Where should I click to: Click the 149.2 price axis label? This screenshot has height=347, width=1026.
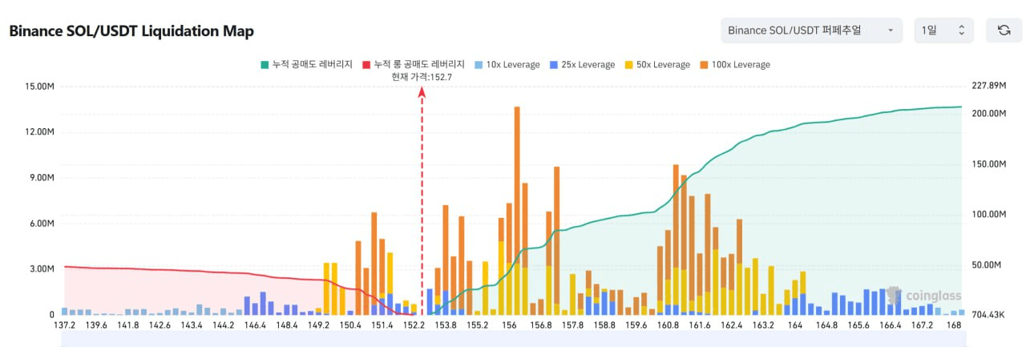pyautogui.click(x=319, y=325)
